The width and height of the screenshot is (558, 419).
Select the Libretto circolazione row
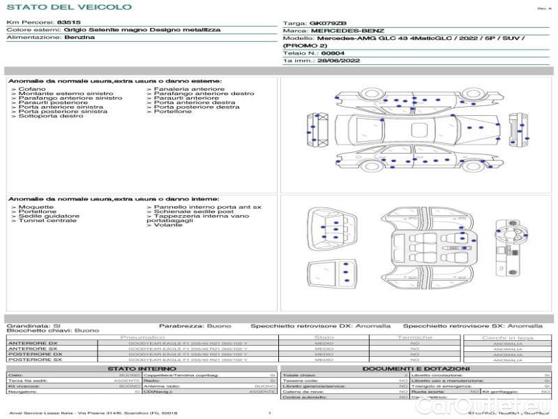(x=481, y=375)
